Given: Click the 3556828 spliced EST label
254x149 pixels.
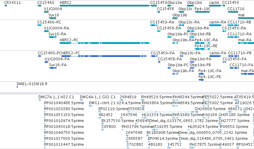Looking at the screenshot, I should pos(136,109).
